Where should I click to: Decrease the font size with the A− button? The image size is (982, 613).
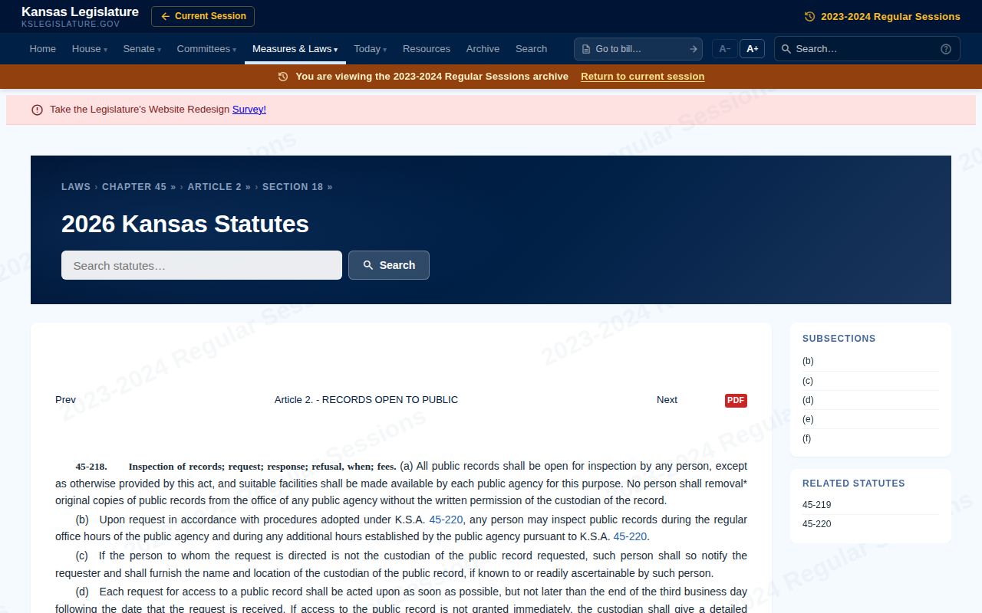[724, 49]
